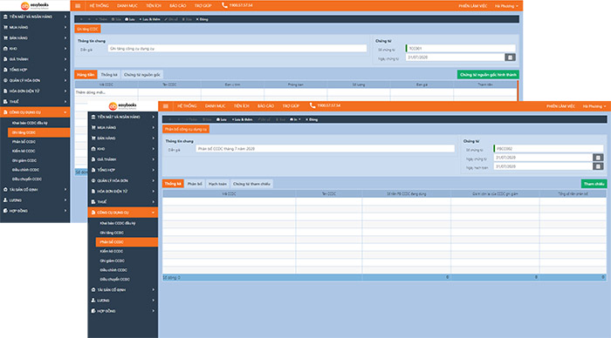Viewport: 611px width, 338px height.
Task: Expand KHO chevron in back sidebar
Action: tap(65, 49)
